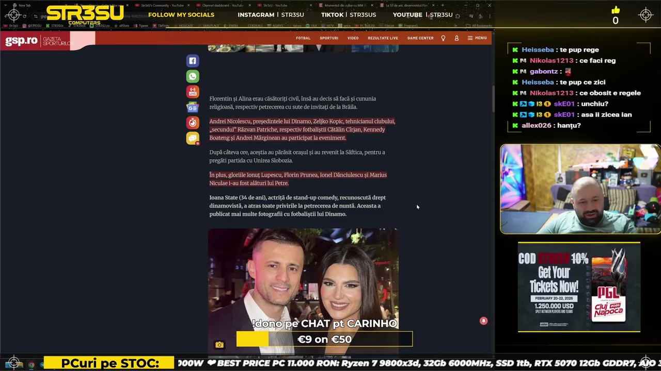Open the SPORTURI section
The image size is (661, 371).
point(329,38)
